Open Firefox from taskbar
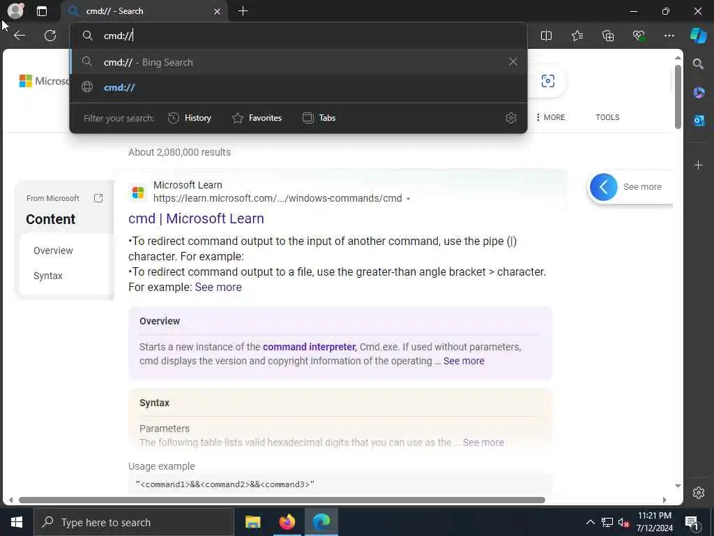 point(287,522)
